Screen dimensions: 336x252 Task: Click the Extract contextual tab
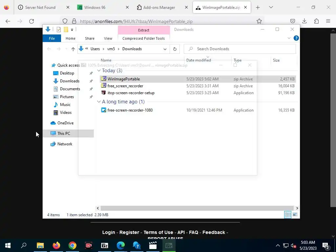144,30
